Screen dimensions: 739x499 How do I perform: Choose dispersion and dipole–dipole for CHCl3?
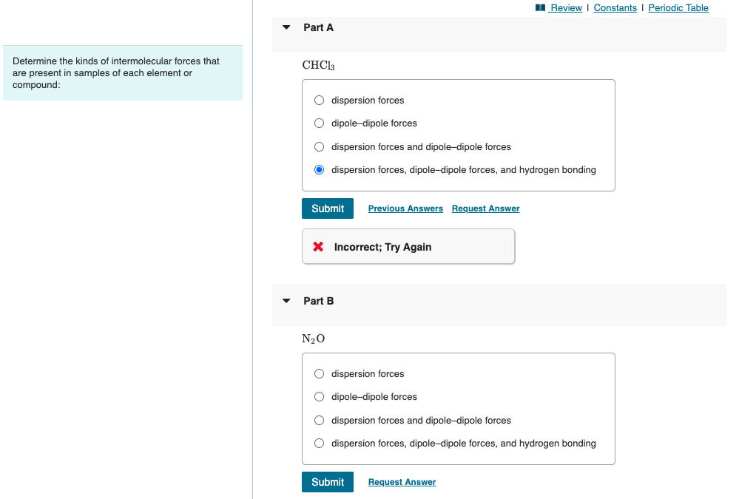click(320, 147)
